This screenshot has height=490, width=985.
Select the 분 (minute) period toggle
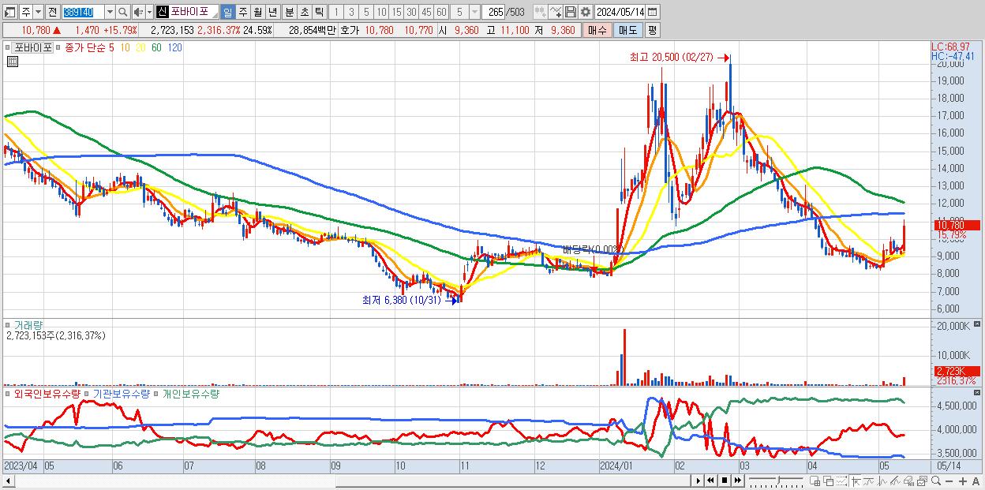(289, 12)
